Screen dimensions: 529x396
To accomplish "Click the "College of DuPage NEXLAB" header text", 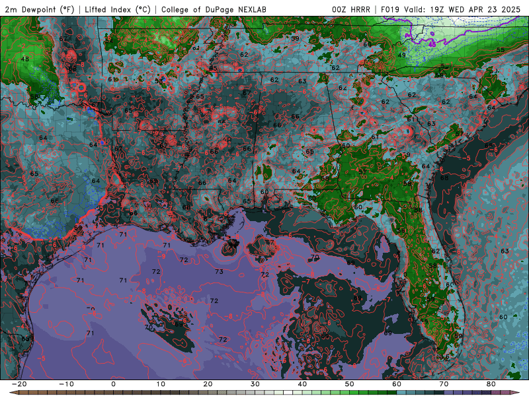I will (214, 9).
